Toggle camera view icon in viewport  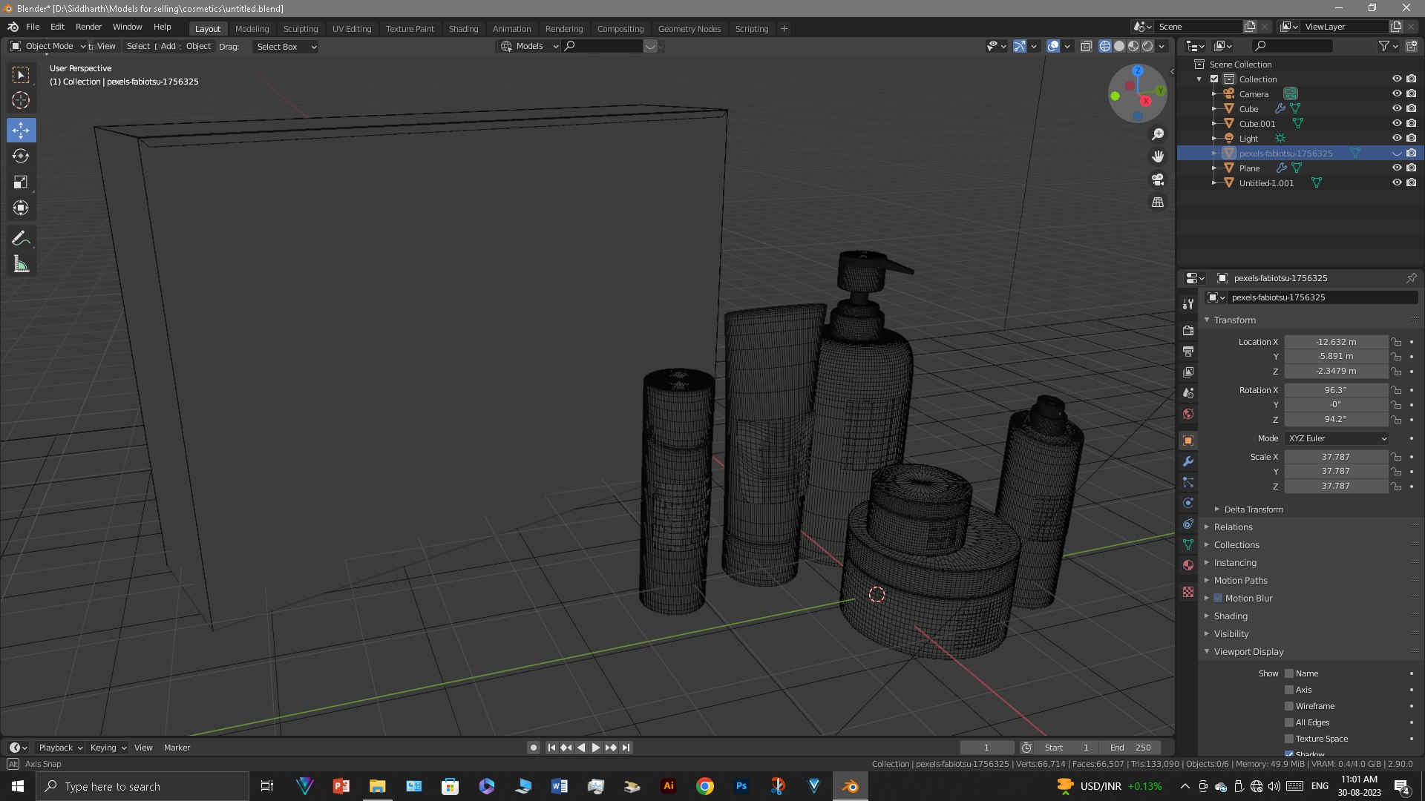tap(1158, 179)
